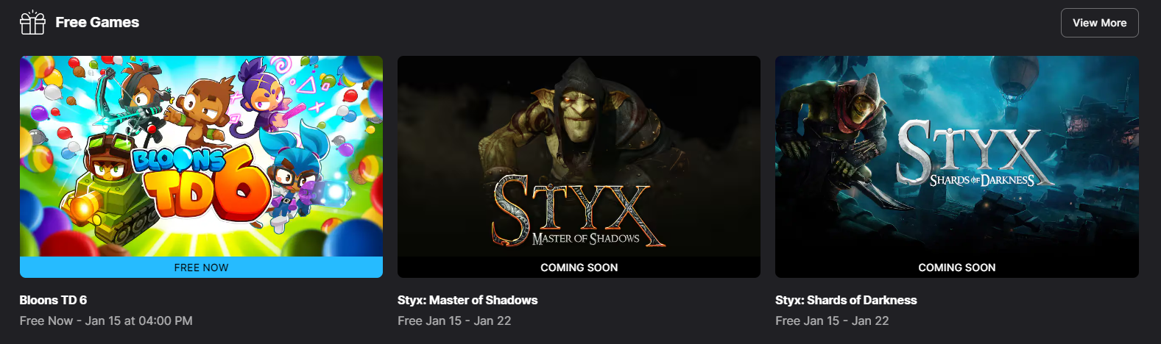Viewport: 1161px width, 344px height.
Task: Click COMING SOON banner under Shards of Darkness
Action: click(957, 268)
